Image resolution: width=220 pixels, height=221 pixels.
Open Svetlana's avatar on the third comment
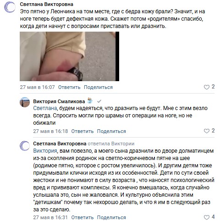(x=25, y=146)
